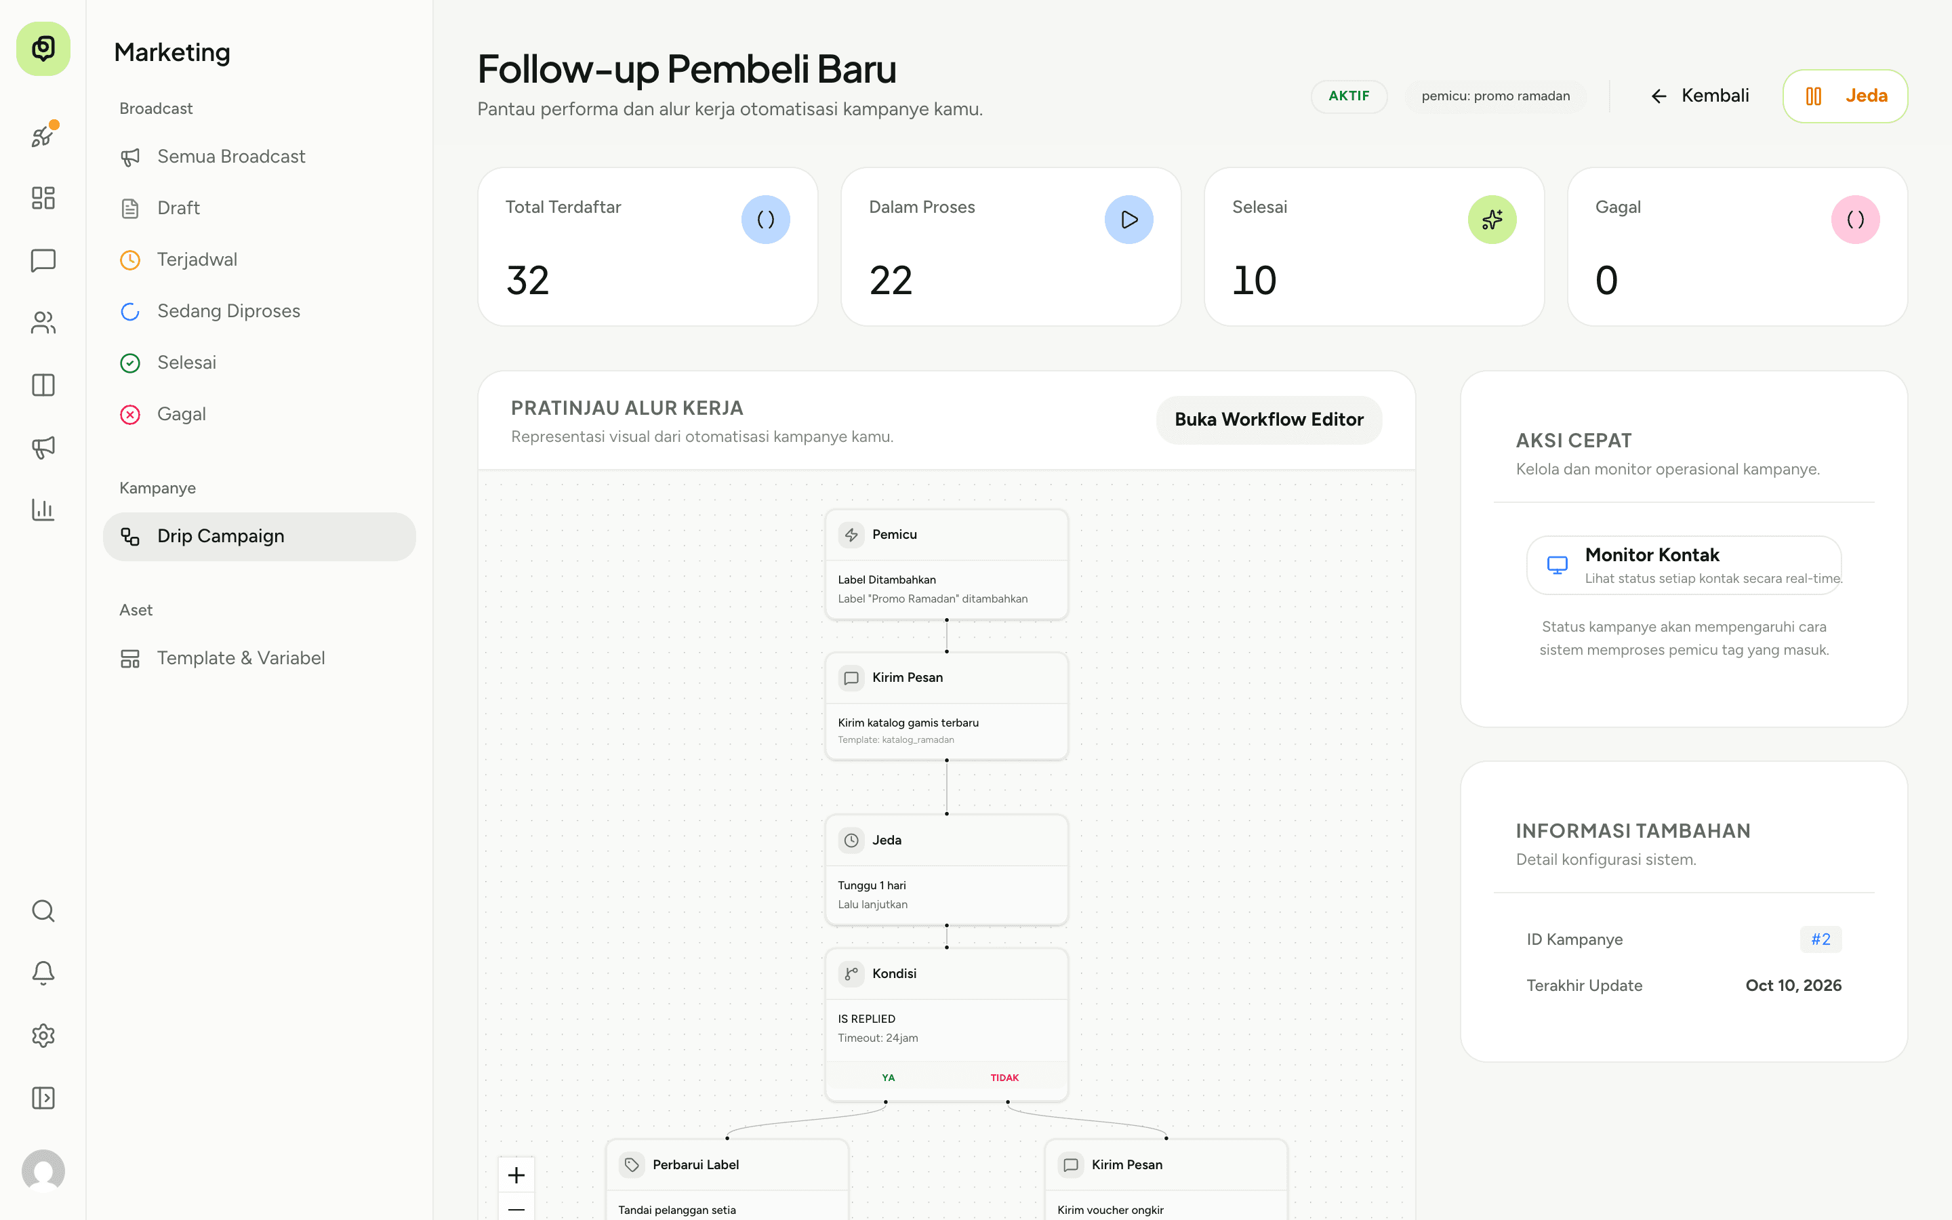Go back using Kembali link
This screenshot has width=1952, height=1220.
pos(1700,96)
